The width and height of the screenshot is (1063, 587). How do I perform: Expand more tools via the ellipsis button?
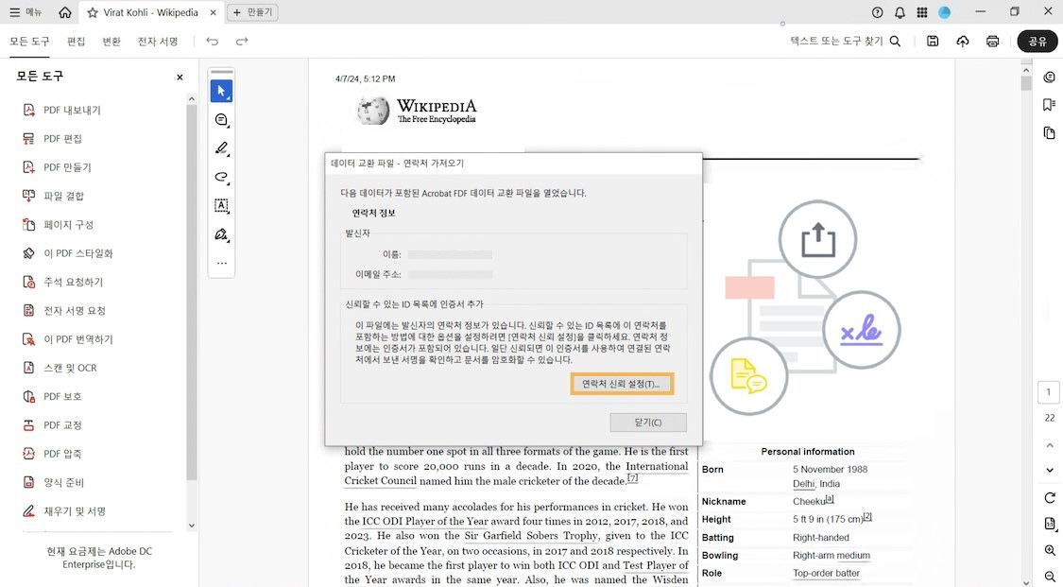[221, 263]
